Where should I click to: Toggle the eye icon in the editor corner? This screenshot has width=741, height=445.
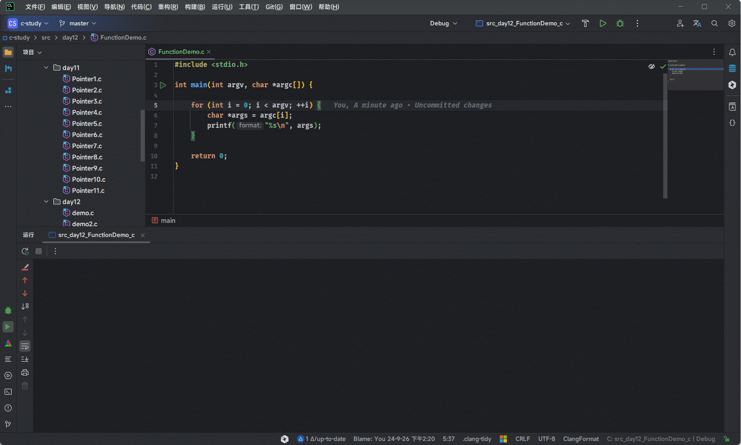coord(651,66)
